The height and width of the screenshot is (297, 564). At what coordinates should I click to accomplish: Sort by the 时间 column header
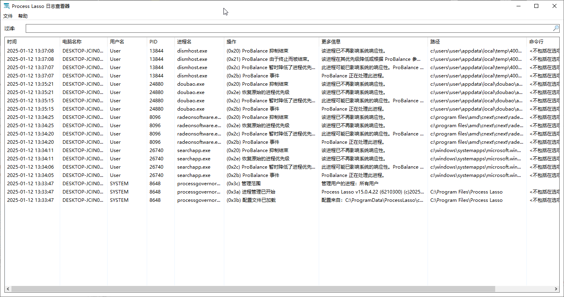pyautogui.click(x=32, y=41)
